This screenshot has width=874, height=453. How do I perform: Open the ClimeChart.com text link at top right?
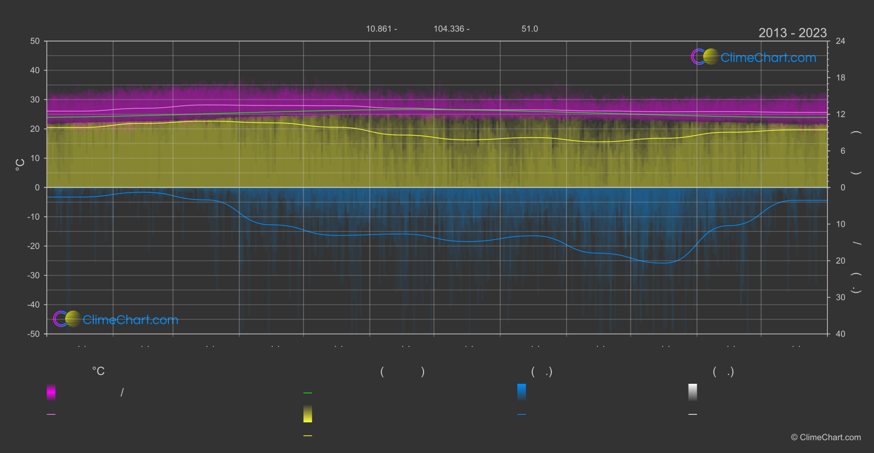(x=768, y=58)
